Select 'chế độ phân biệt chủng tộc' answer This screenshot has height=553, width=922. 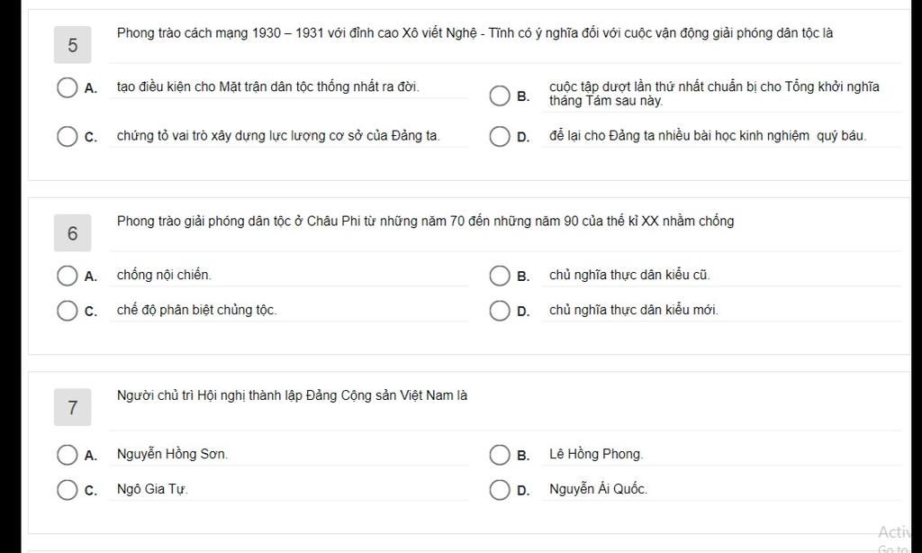click(67, 311)
